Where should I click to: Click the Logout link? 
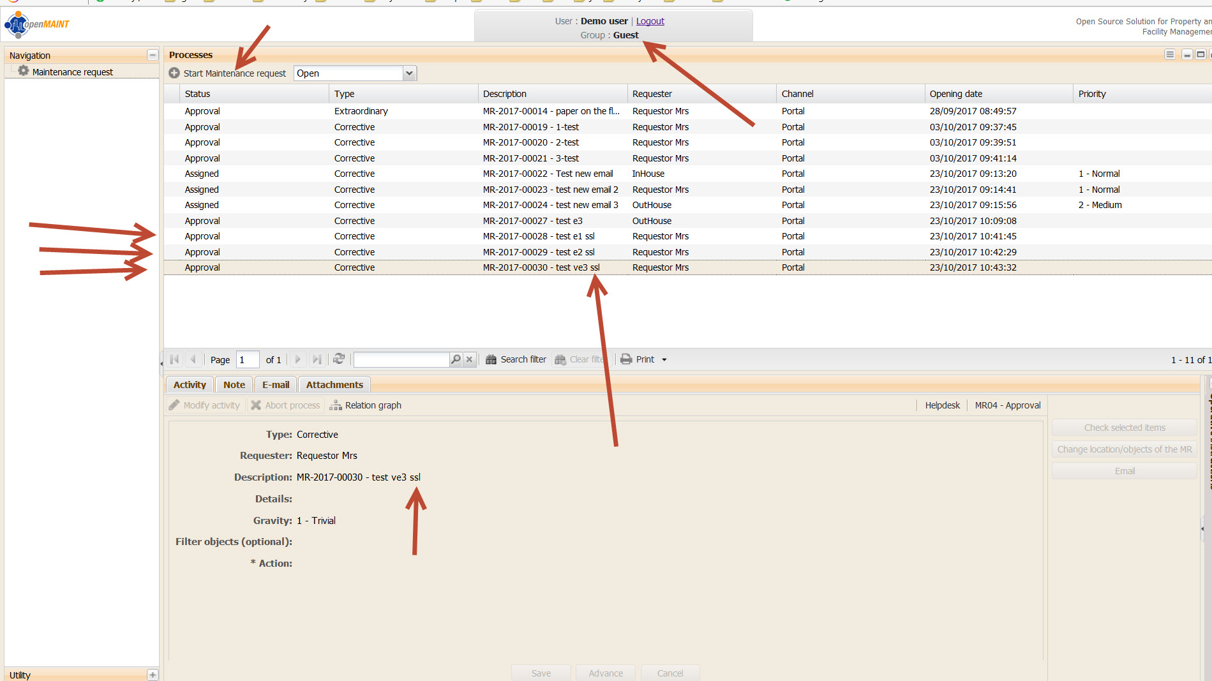650,21
